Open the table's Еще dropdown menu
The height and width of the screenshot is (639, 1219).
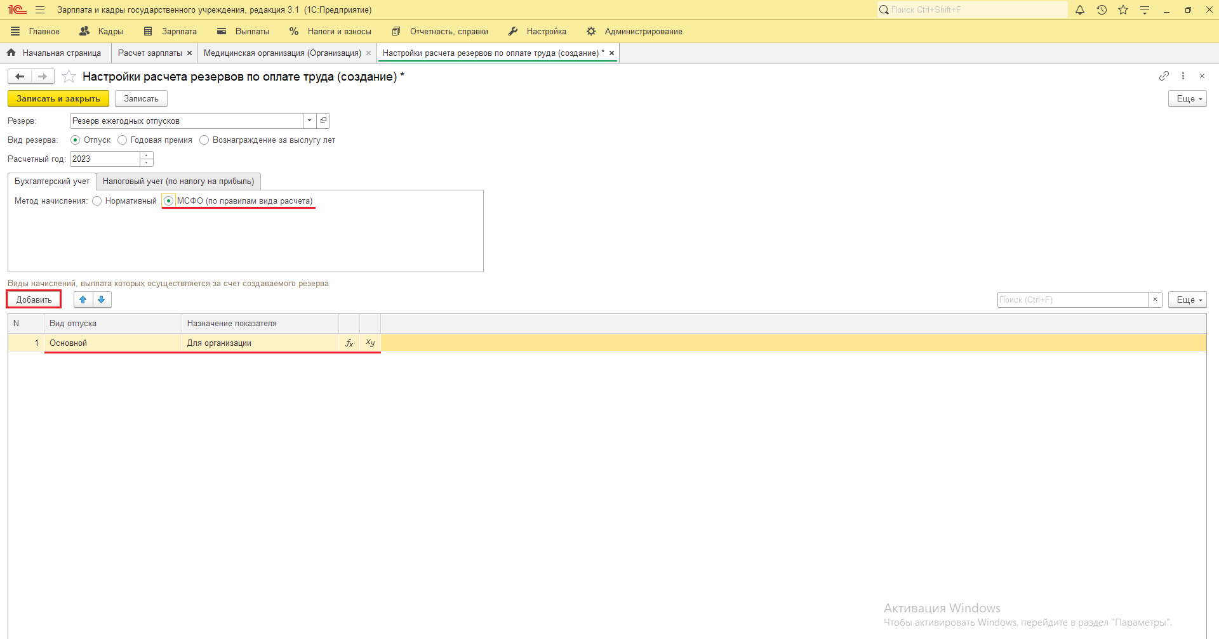point(1187,300)
